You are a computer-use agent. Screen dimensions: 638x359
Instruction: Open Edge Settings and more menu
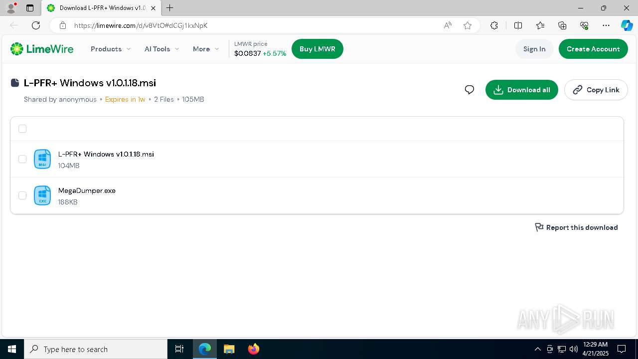(x=606, y=25)
